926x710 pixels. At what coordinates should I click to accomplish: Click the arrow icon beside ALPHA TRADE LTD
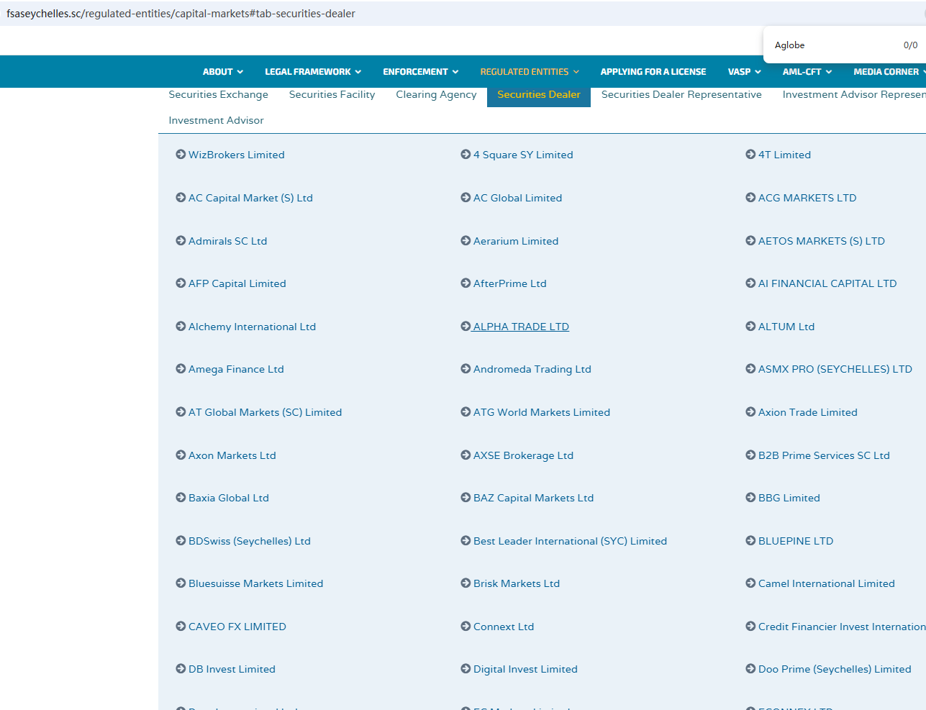point(466,327)
